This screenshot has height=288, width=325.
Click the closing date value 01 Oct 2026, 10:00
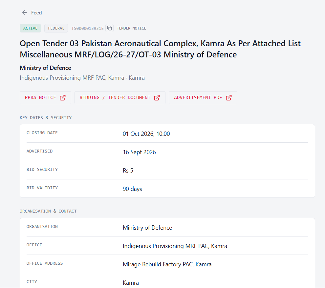pos(146,134)
